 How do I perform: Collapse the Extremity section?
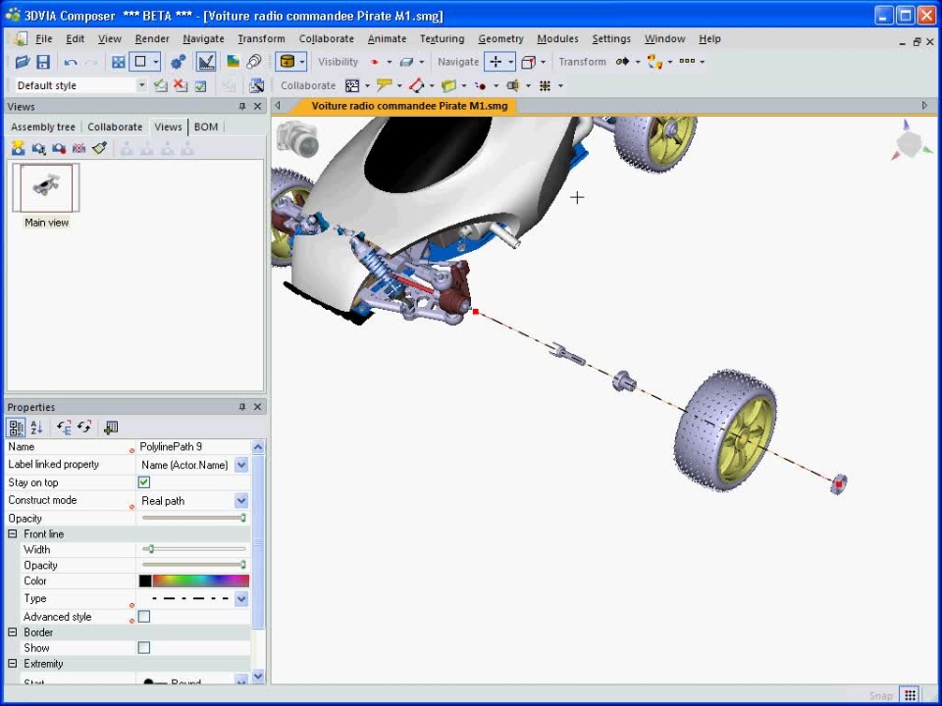pos(12,664)
